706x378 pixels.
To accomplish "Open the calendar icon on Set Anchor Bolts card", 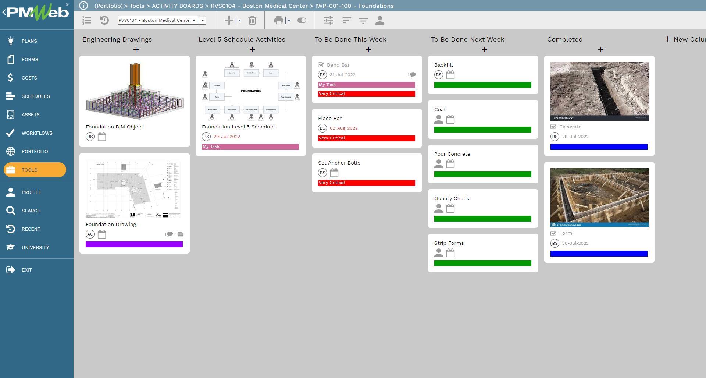I will [334, 172].
